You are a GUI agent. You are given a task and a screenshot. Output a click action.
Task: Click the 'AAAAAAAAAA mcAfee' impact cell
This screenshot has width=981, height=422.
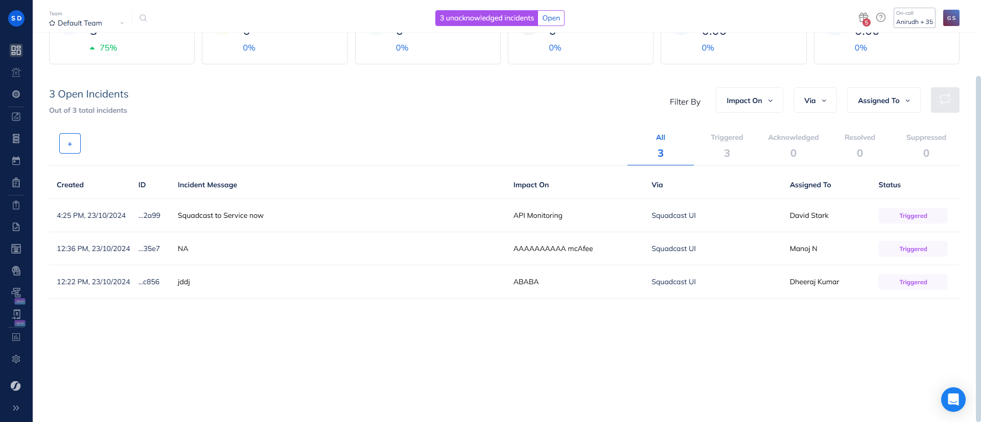(553, 249)
